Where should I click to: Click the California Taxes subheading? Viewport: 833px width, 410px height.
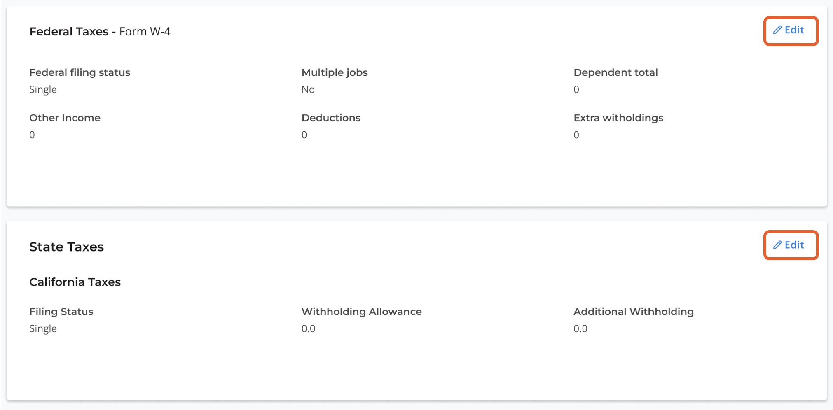(75, 282)
